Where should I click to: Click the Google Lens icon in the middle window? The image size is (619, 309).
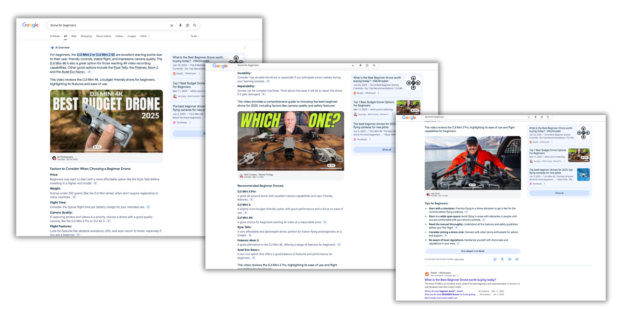[367, 66]
